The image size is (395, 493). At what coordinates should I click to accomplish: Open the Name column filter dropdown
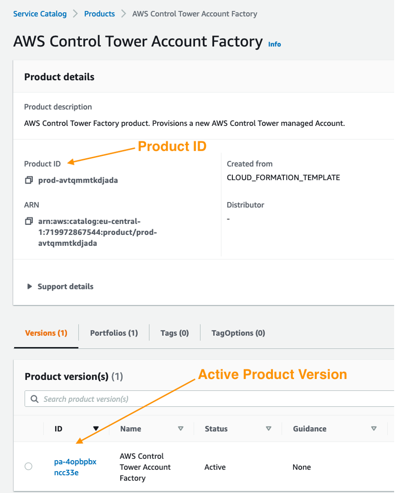pos(181,429)
